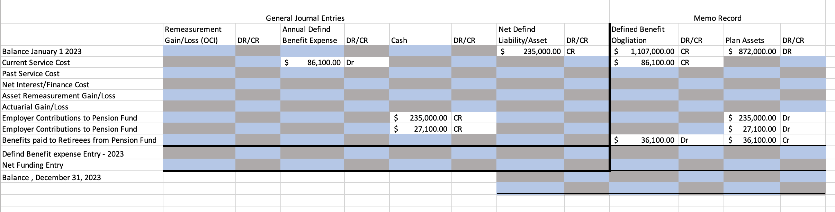The height and width of the screenshot is (212, 835).
Task: Click the General Journal Entries header
Action: [305, 18]
